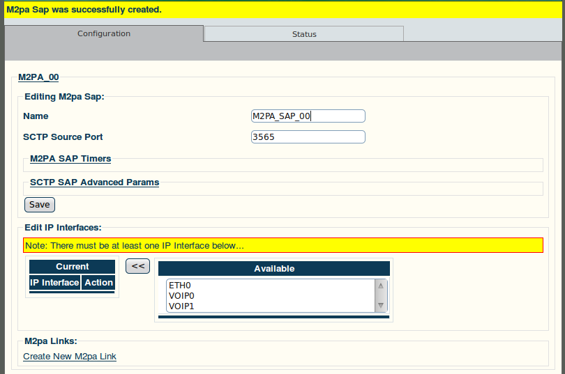Click the IP Interface column header
Screen dimensions: 565x374
pos(55,283)
